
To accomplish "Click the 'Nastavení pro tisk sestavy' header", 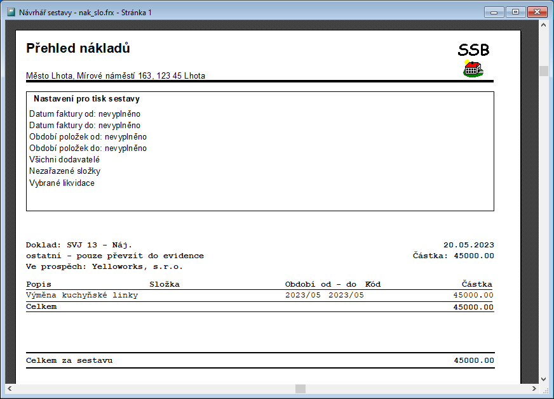I will pos(86,99).
